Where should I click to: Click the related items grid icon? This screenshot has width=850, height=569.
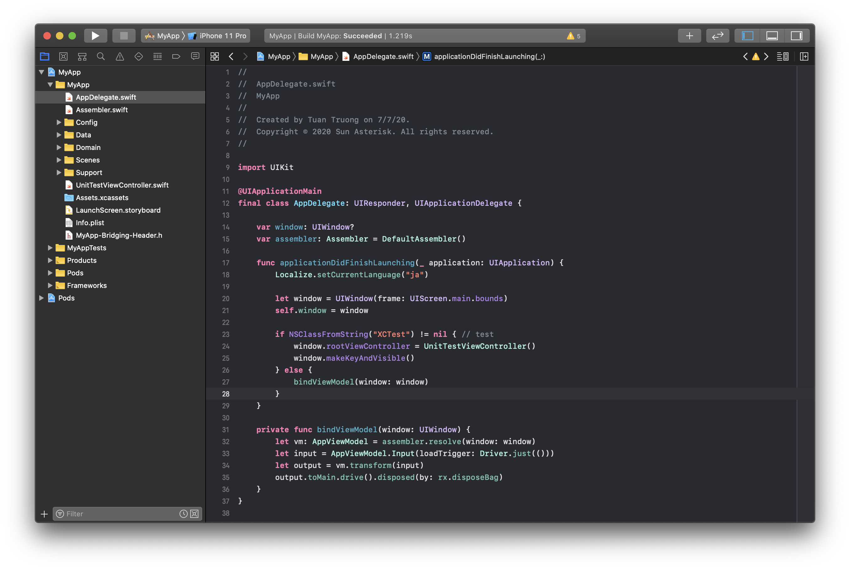pyautogui.click(x=215, y=56)
